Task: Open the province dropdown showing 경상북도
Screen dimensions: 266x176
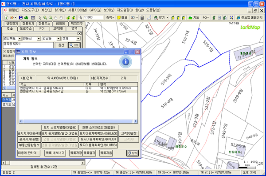Action: tap(20, 39)
